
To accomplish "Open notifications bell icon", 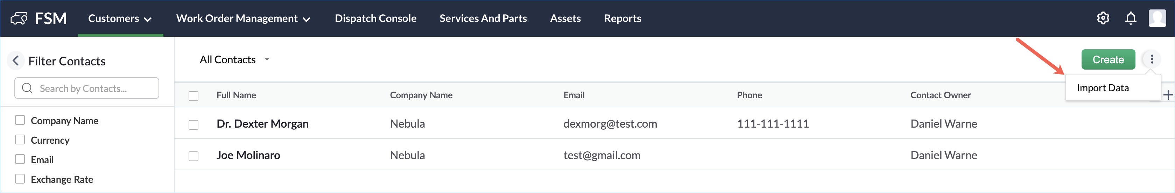I will pyautogui.click(x=1130, y=18).
